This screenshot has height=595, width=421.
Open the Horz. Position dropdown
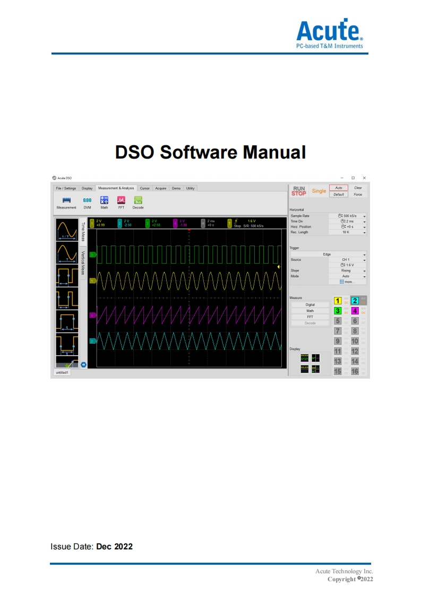point(348,226)
